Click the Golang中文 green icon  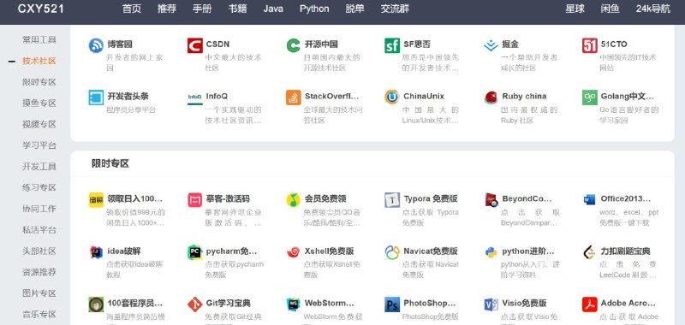(590, 97)
